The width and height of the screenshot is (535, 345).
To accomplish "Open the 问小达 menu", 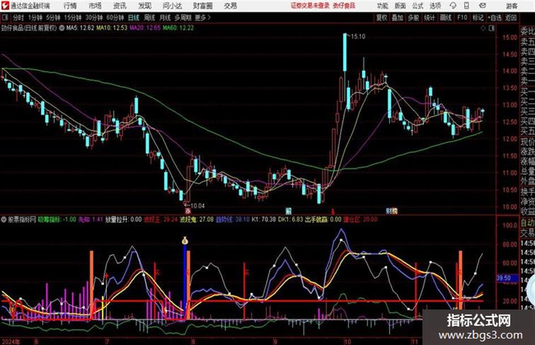I will click(x=172, y=6).
